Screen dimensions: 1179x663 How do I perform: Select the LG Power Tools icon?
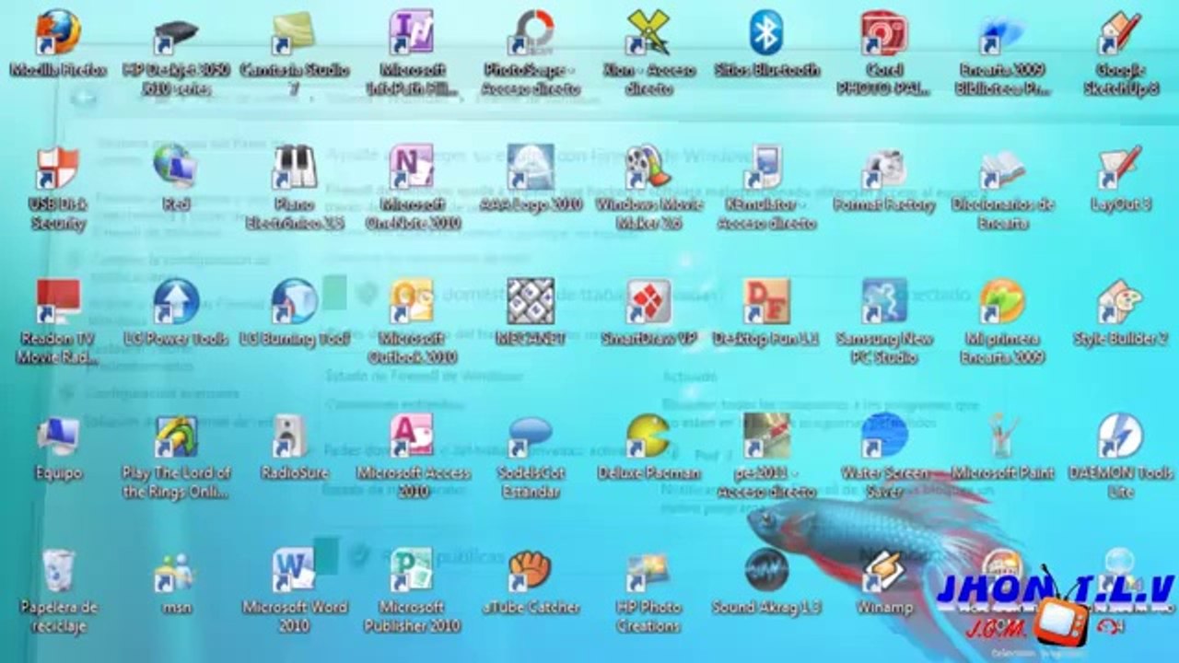(176, 301)
